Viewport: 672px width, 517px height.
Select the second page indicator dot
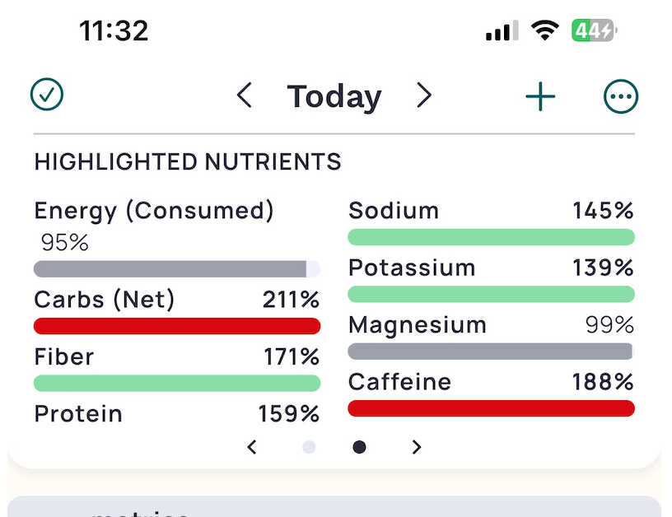[x=359, y=447]
